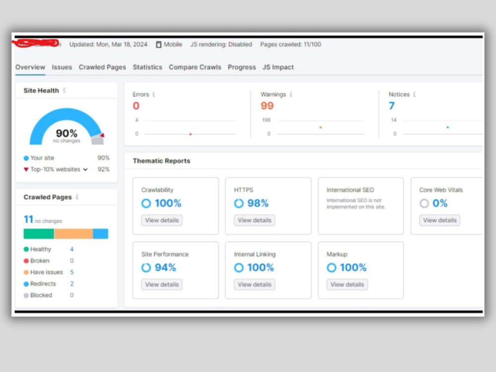Image resolution: width=496 pixels, height=372 pixels.
Task: Click the Pages crawled: 11/100 text
Action: (290, 44)
